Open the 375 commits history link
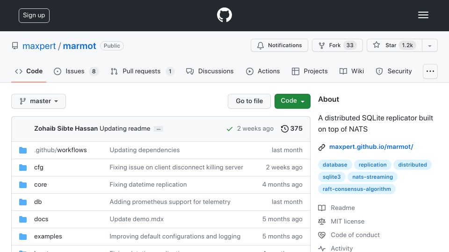 pyautogui.click(x=291, y=129)
